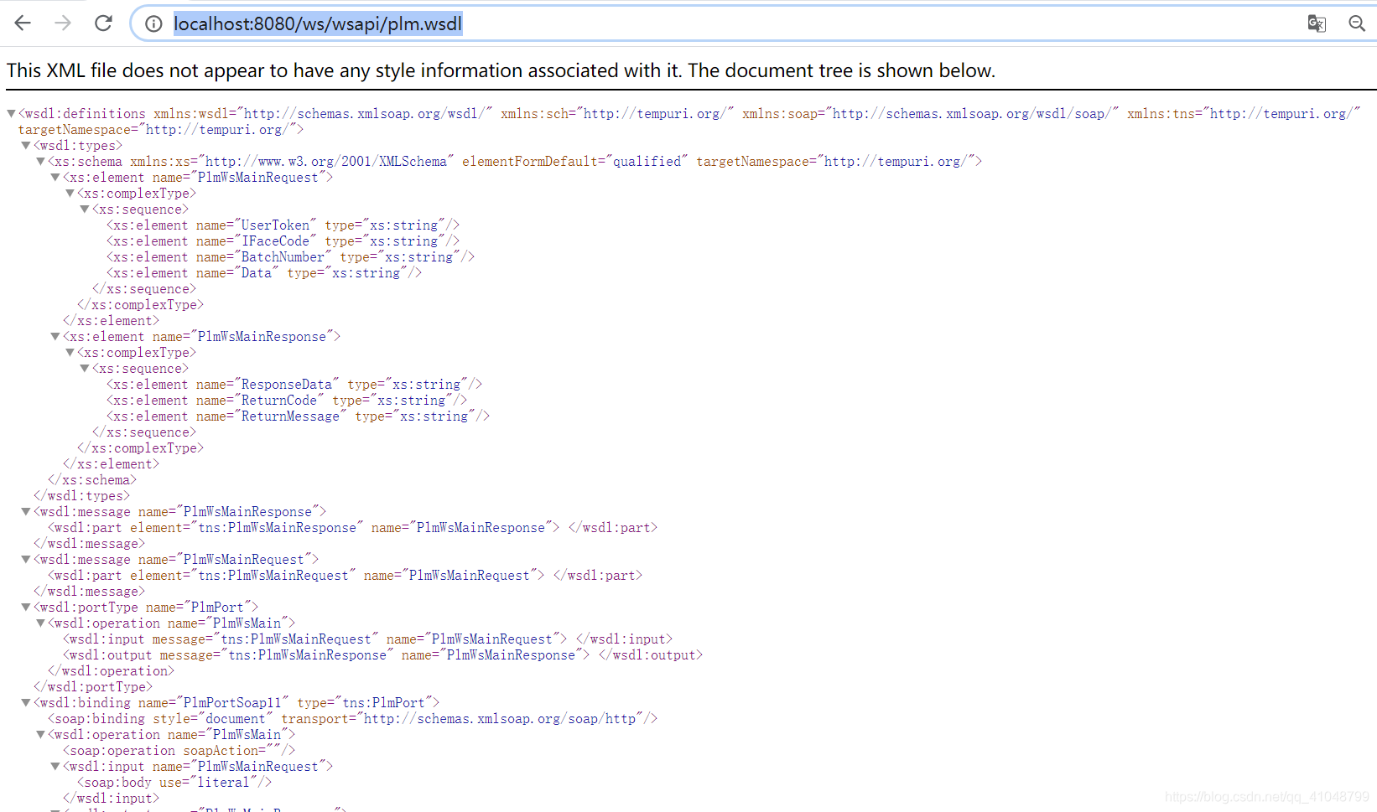This screenshot has height=812, width=1377.
Task: Click the closing /wsdl:types tag
Action: [81, 495]
